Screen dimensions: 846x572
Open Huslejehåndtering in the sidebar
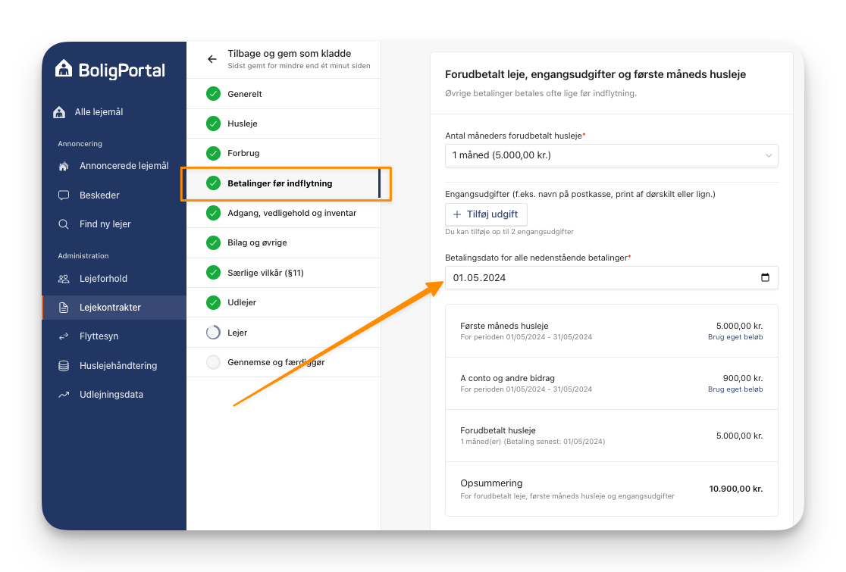click(114, 365)
